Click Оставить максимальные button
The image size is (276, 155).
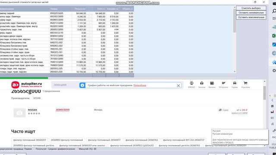pyautogui.click(x=251, y=17)
